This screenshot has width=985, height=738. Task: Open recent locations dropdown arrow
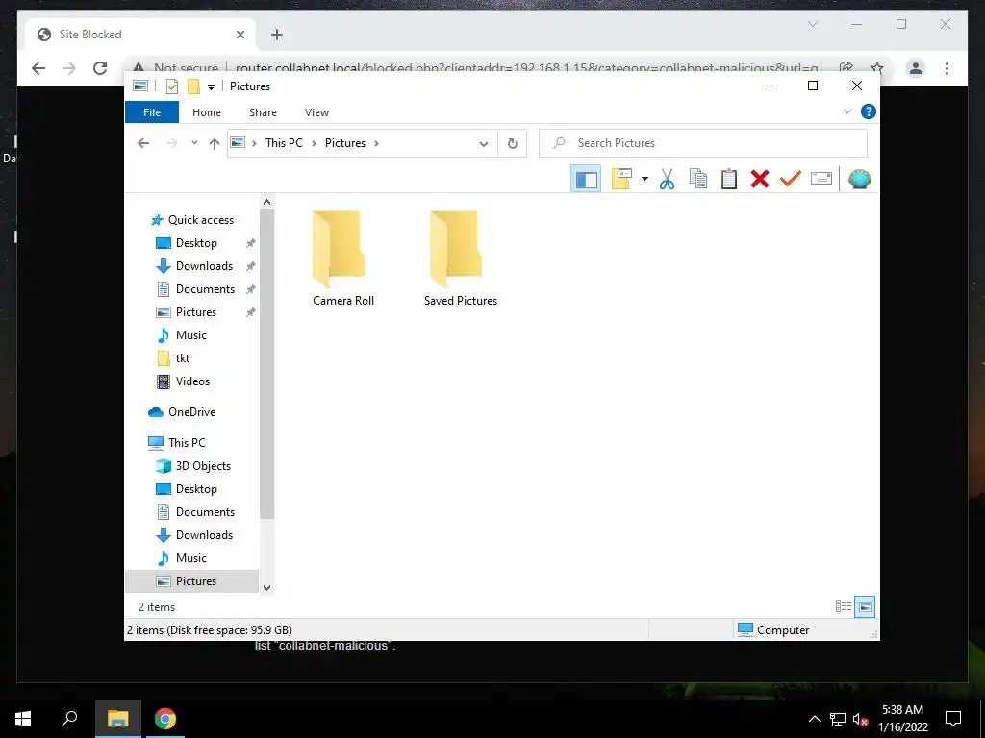pyautogui.click(x=194, y=143)
